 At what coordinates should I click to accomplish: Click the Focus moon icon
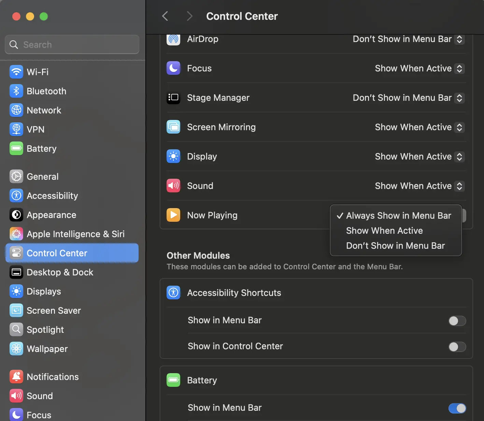click(x=173, y=68)
